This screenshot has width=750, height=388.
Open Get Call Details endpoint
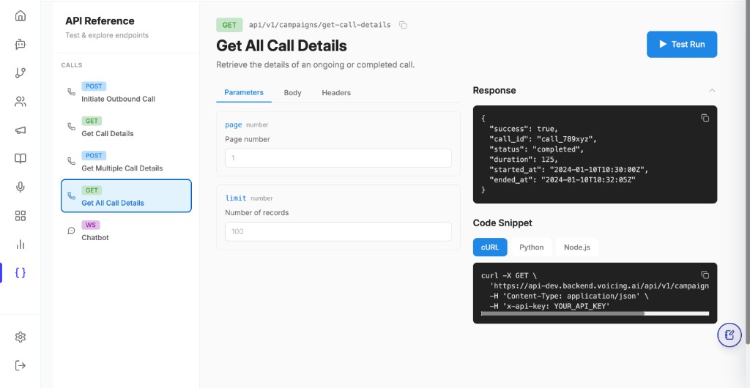[126, 127]
